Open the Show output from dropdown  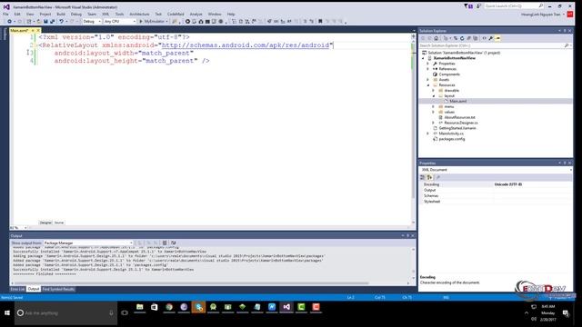point(88,243)
